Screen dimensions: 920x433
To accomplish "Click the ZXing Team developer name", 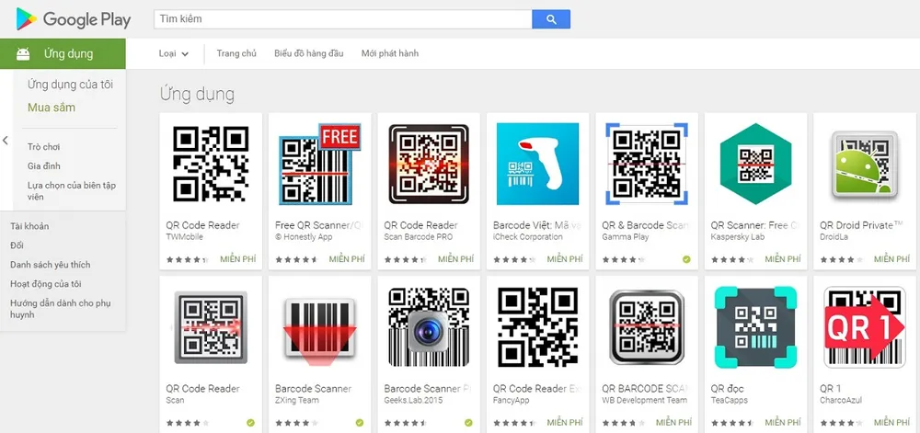I will (x=297, y=401).
